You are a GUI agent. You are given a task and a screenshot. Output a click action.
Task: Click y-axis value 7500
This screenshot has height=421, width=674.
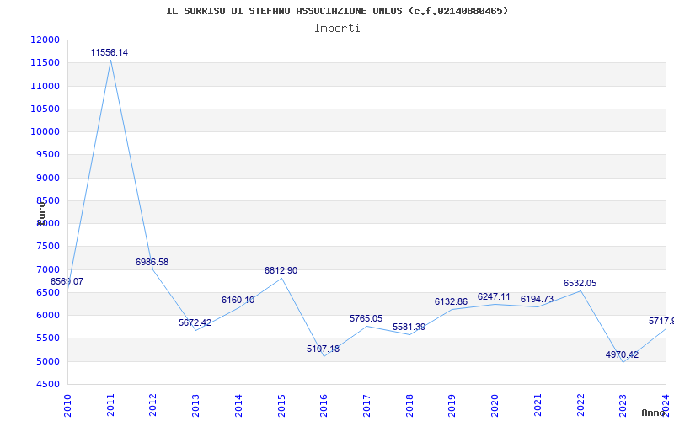tap(47, 247)
